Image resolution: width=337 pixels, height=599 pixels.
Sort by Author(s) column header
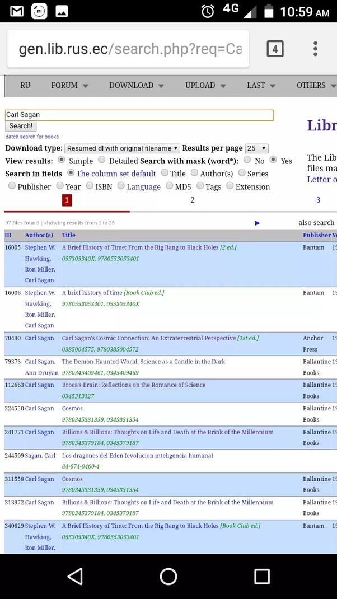[x=39, y=235]
